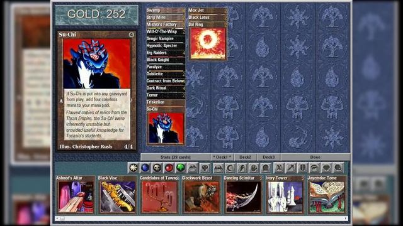403x226 pixels.
Task: Toggle the crescent moon filter icon
Action: click(x=230, y=168)
